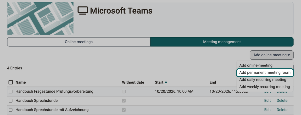
Task: Click the 4 Entries count text
Action: pos(15,68)
